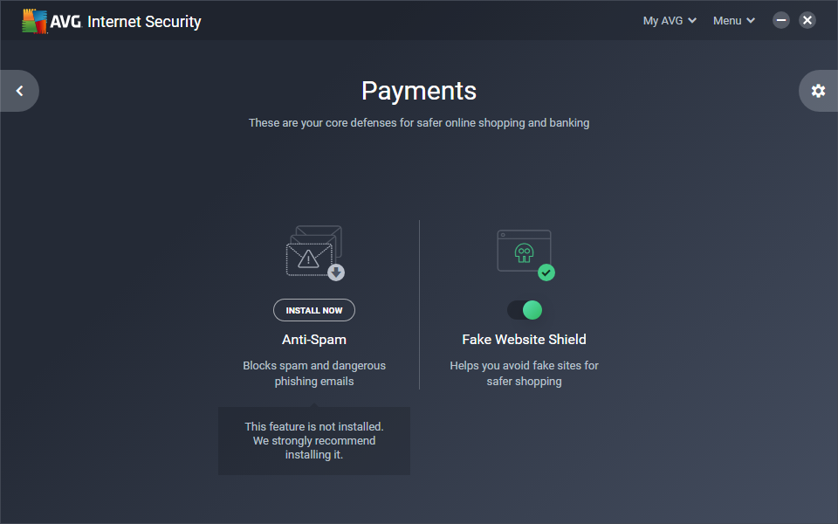
Task: Click the Anti-Spam title text
Action: (314, 340)
